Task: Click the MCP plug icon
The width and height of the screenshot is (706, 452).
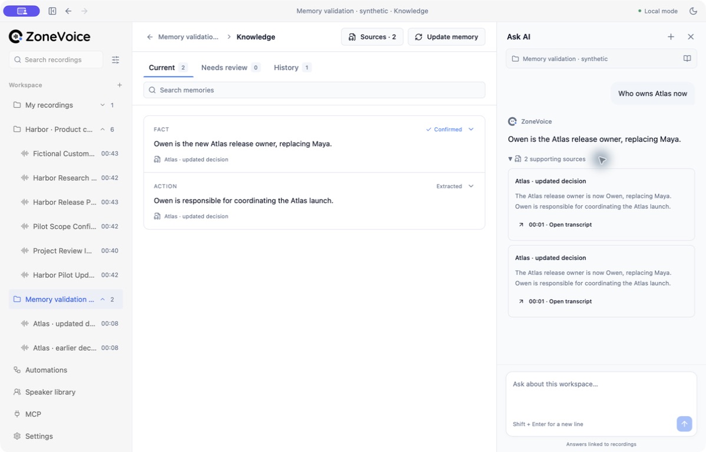Action: click(x=17, y=414)
